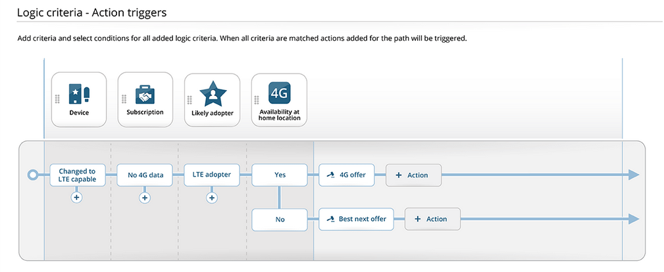Image resolution: width=664 pixels, height=272 pixels.
Task: Click the Device phone icon
Action: [x=79, y=94]
